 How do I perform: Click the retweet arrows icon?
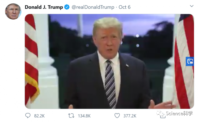coord(71,116)
